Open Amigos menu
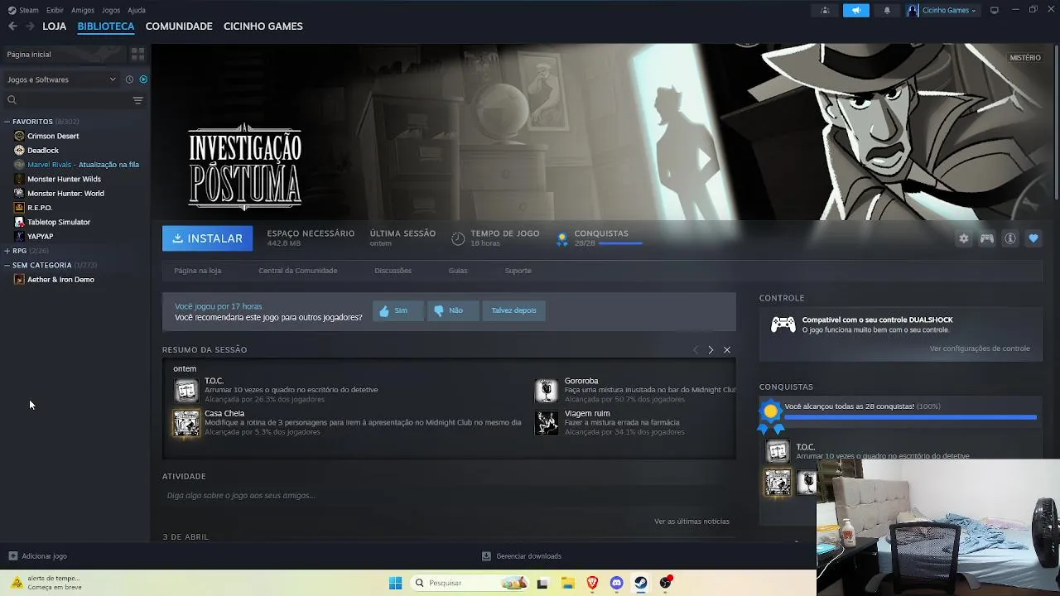The image size is (1060, 596). pos(83,10)
